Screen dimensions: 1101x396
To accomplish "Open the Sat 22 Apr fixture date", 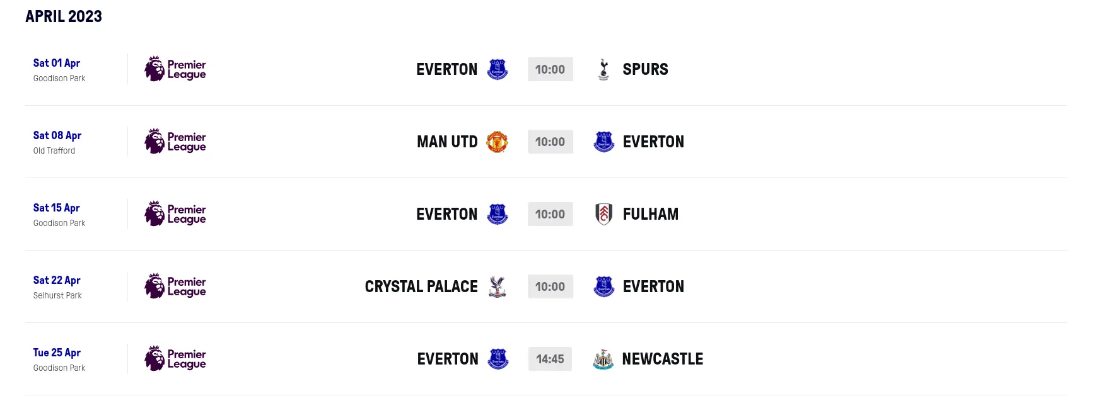I will pyautogui.click(x=57, y=280).
